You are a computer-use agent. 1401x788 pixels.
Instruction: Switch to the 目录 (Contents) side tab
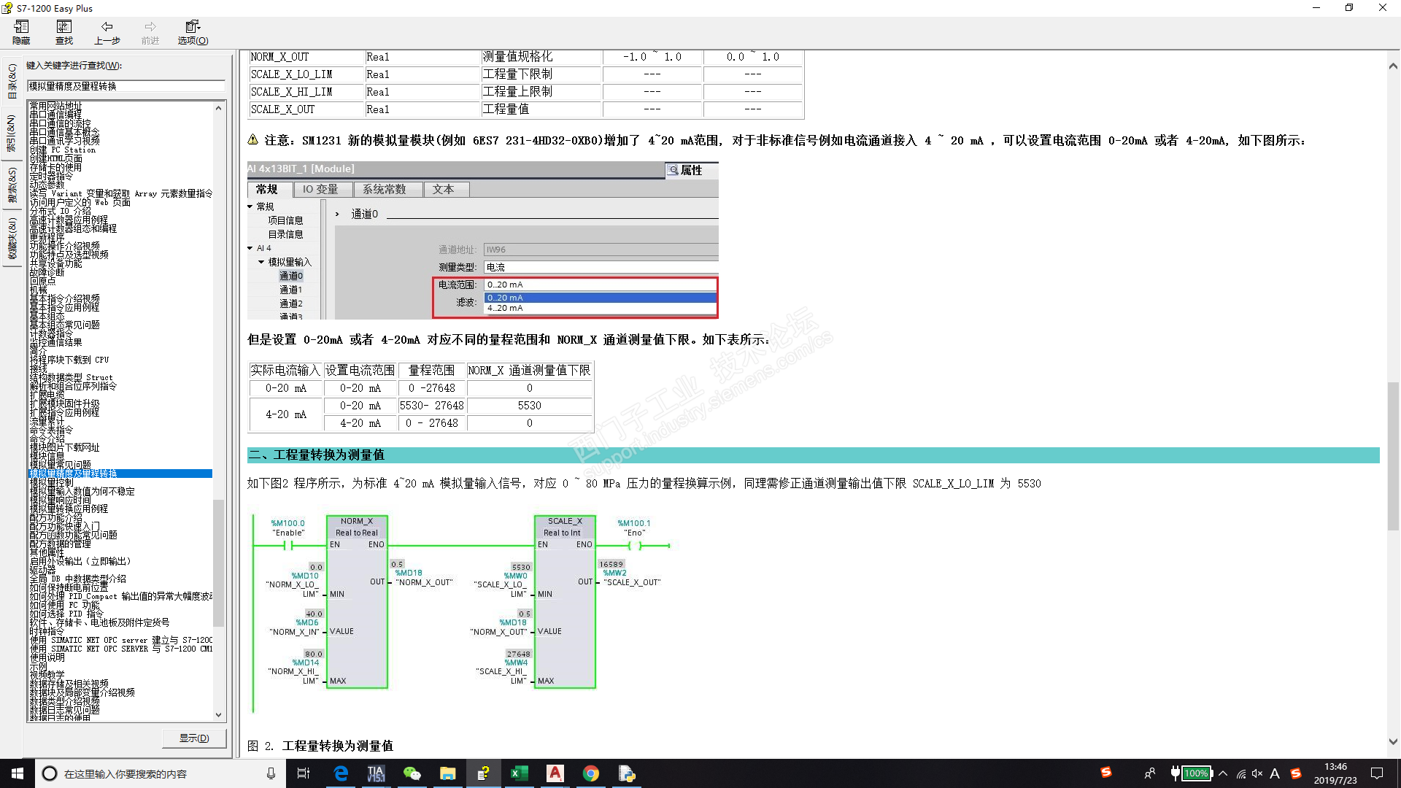pyautogui.click(x=12, y=80)
